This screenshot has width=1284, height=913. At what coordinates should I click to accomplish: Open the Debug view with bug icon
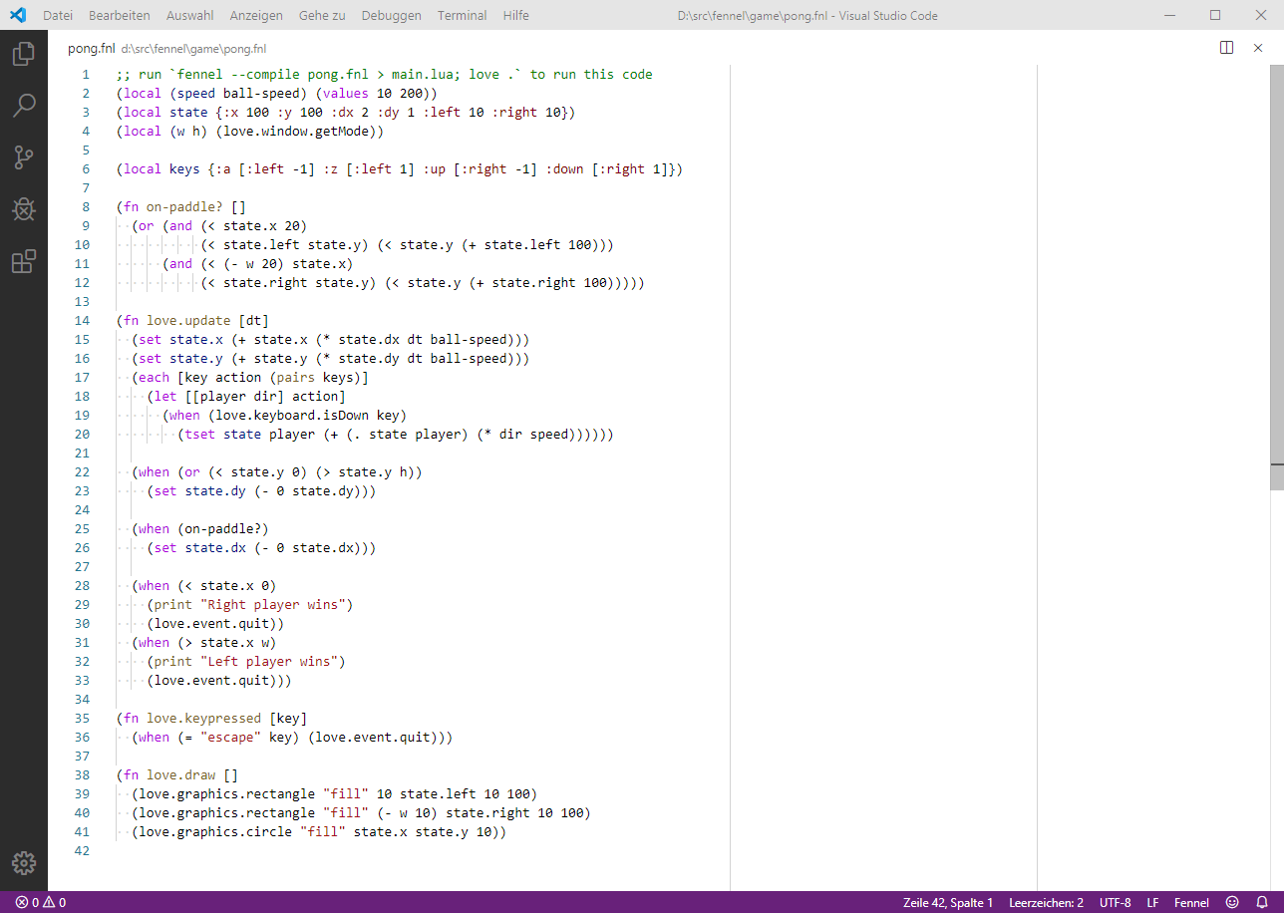click(x=23, y=209)
